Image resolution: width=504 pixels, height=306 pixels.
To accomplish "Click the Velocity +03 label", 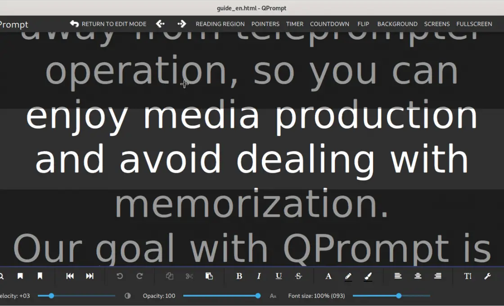I will [15, 296].
